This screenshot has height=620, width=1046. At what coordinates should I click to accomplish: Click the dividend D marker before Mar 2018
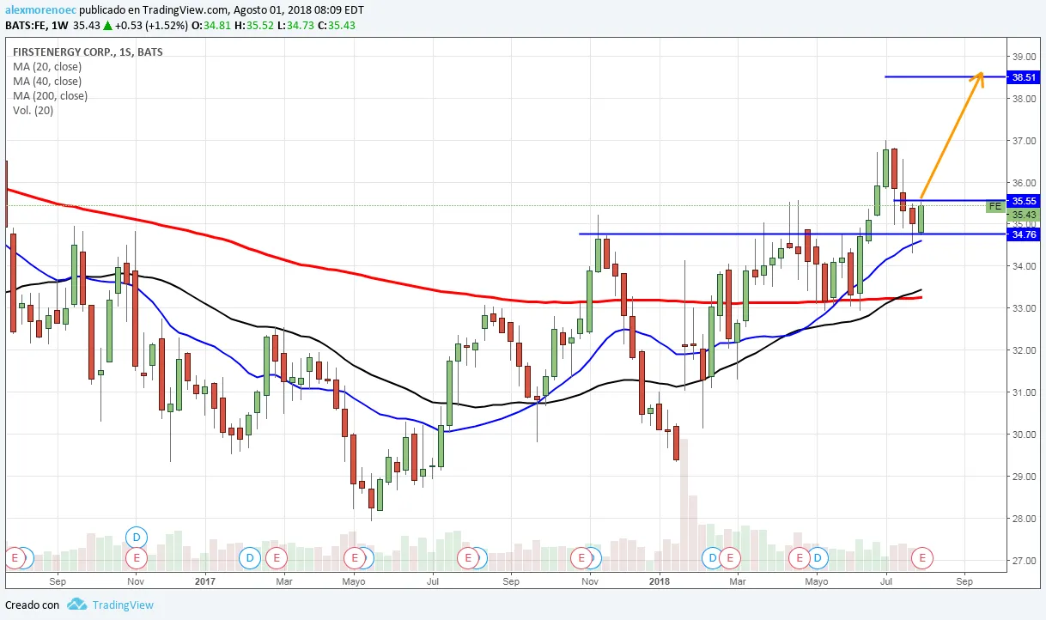coord(712,558)
